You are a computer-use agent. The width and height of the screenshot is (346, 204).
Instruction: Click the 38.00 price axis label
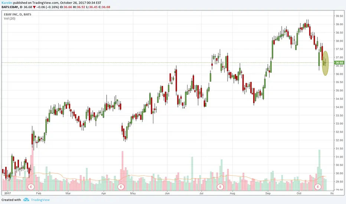click(339, 41)
